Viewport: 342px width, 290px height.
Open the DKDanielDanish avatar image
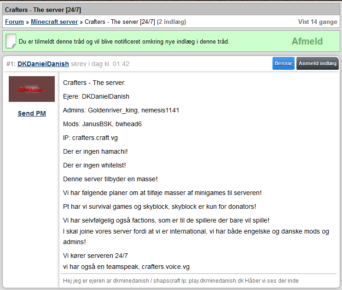(x=32, y=89)
